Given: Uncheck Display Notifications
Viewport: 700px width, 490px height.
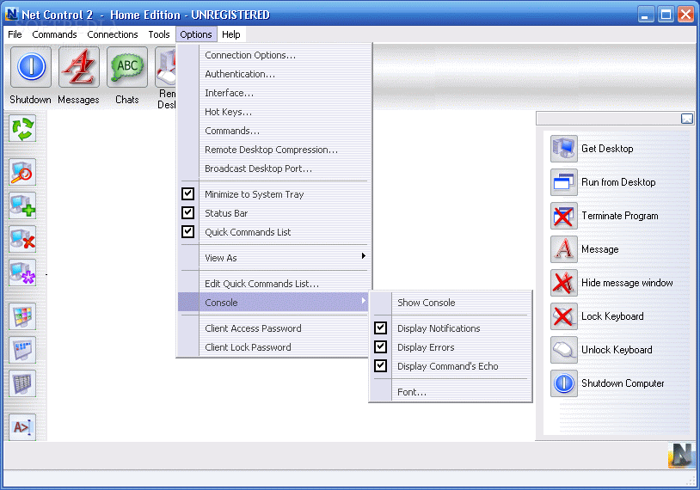Looking at the screenshot, I should [380, 328].
